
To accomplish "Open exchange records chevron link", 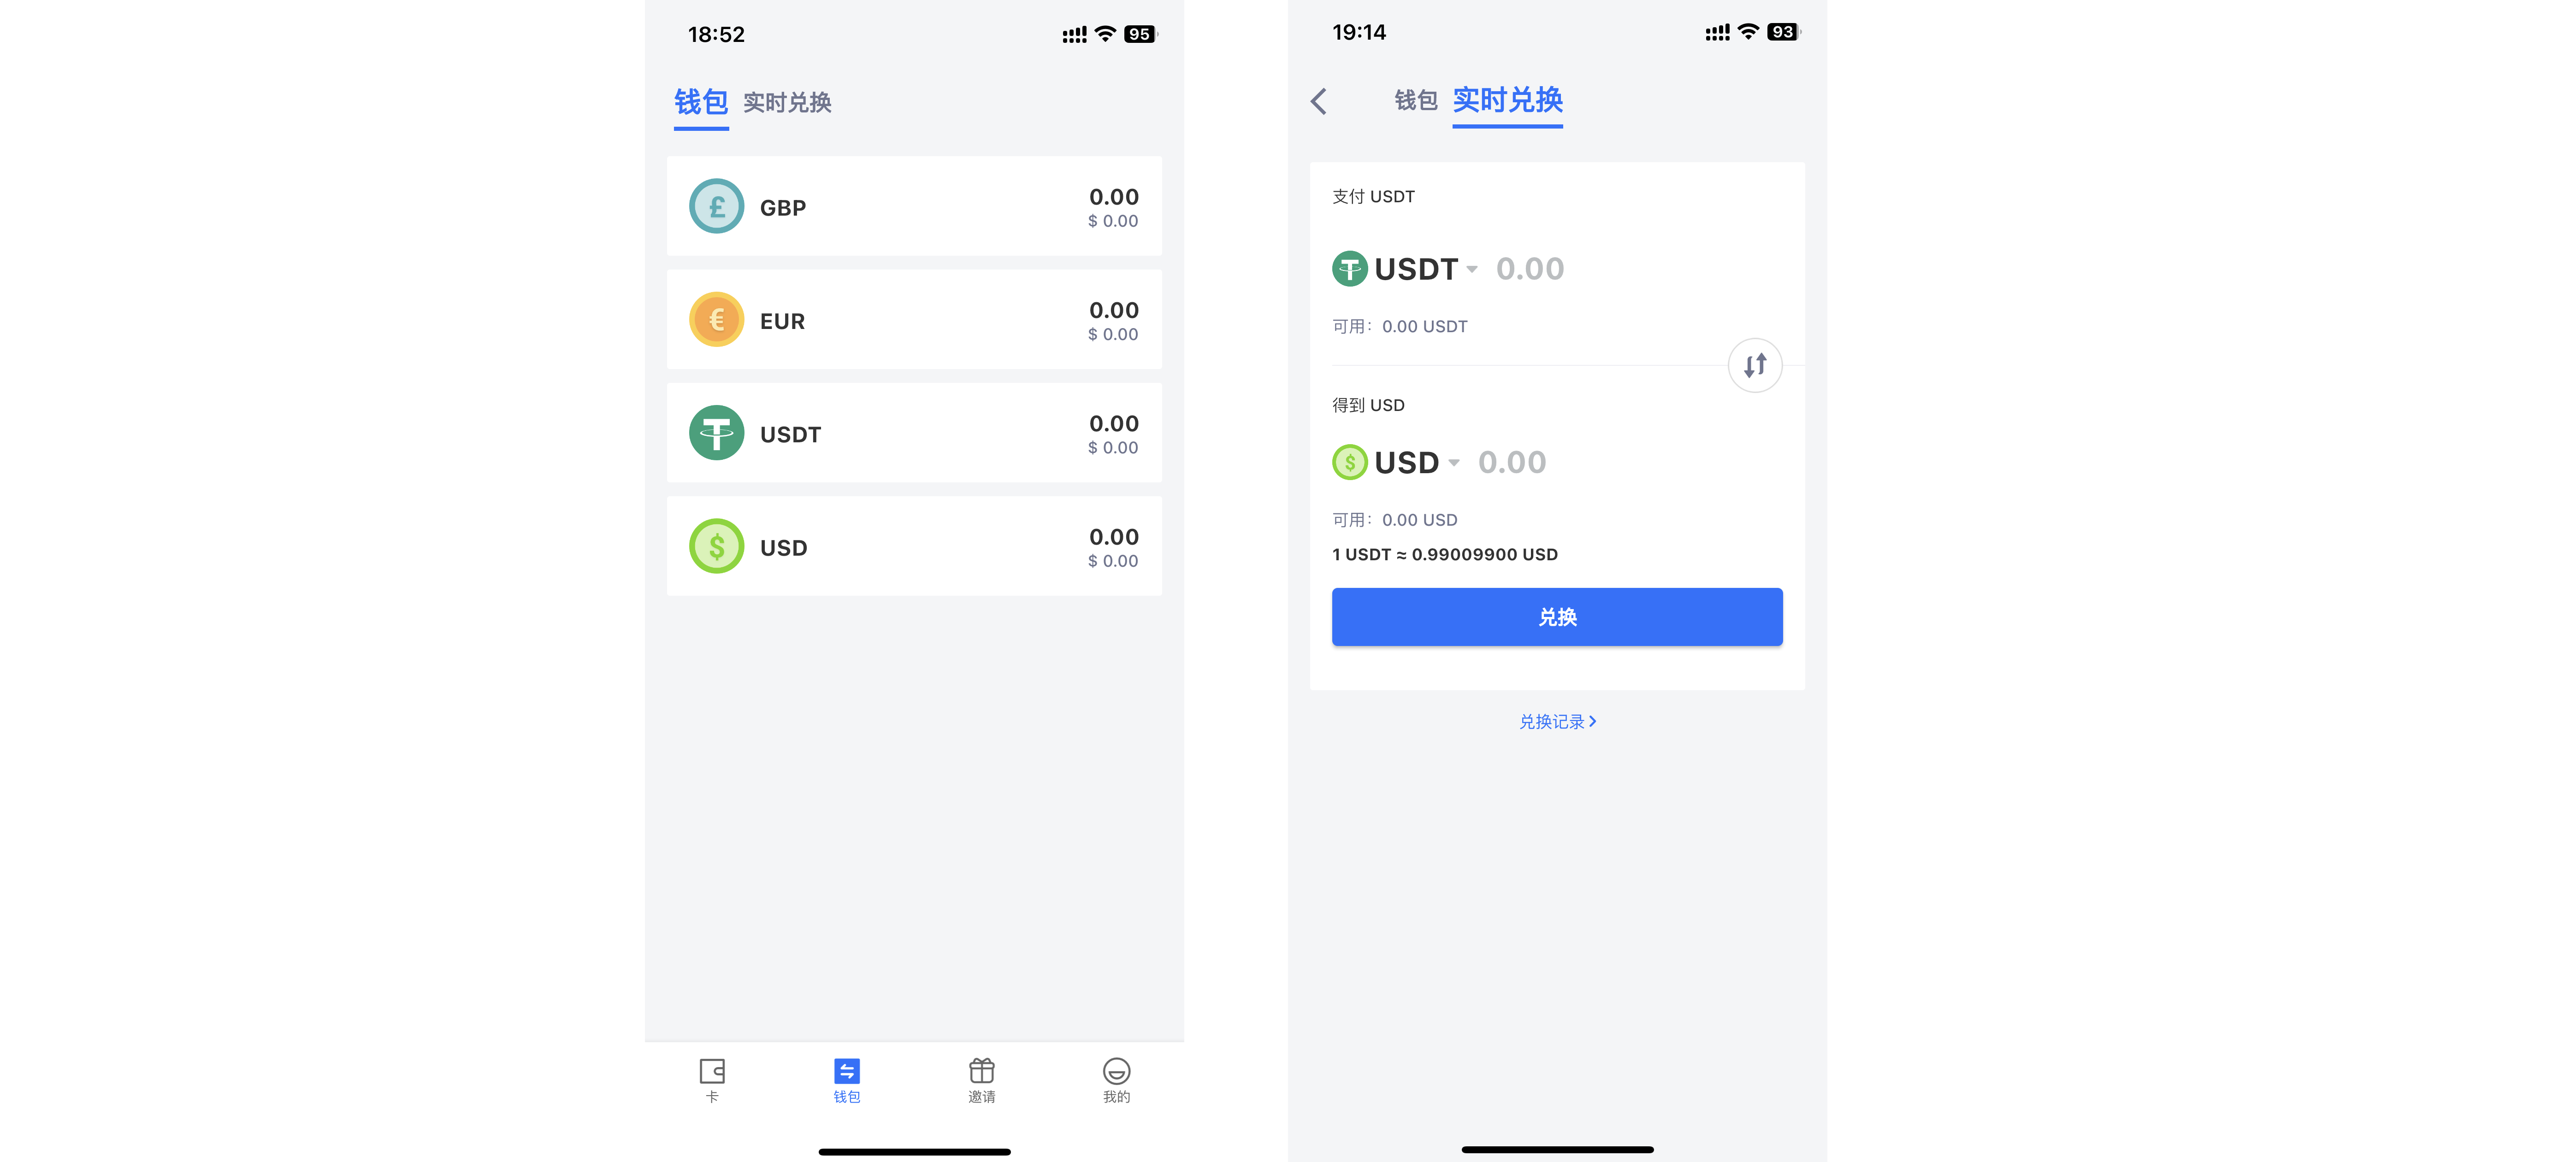I will point(1557,722).
